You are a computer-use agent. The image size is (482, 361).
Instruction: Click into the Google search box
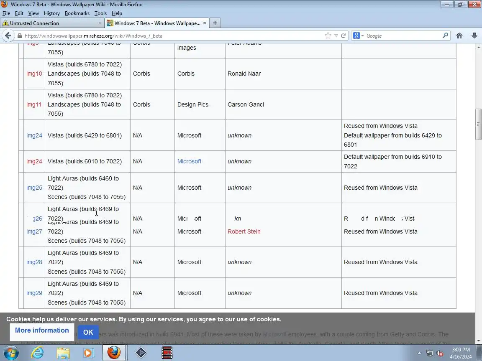coord(403,36)
